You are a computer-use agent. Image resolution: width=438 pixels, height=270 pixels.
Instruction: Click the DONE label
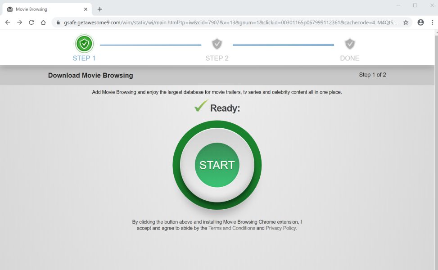click(350, 58)
